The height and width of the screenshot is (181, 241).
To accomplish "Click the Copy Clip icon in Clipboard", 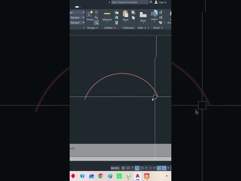I will click(x=133, y=18).
